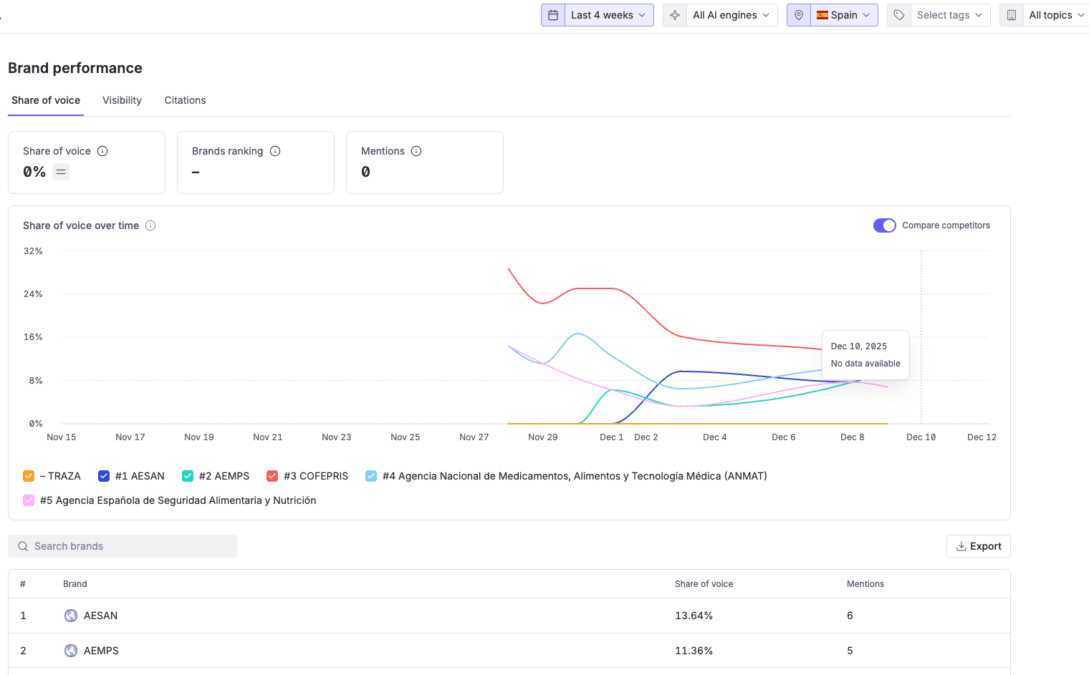Click the sparkle icon for AI engines
The width and height of the screenshot is (1089, 675).
pos(675,15)
